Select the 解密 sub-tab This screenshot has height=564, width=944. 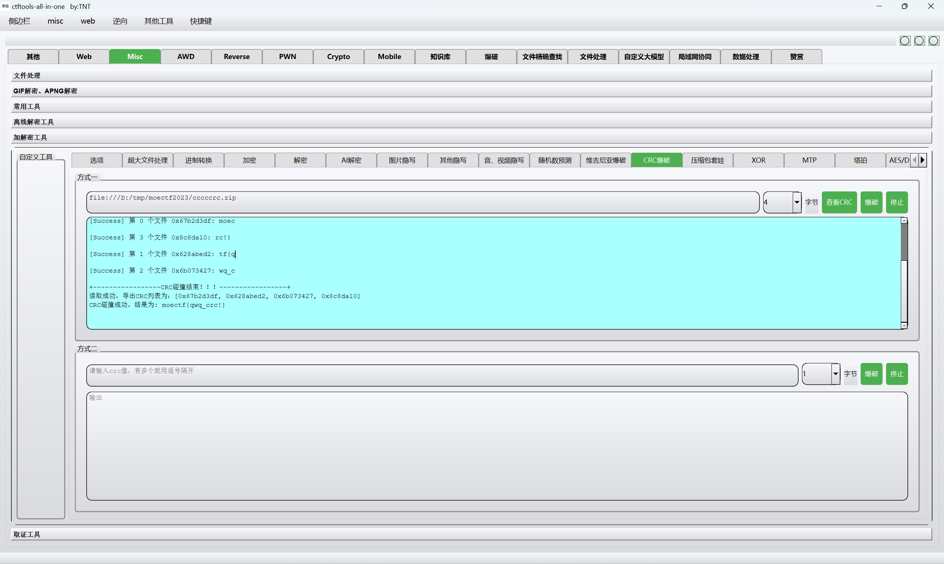[x=301, y=160]
